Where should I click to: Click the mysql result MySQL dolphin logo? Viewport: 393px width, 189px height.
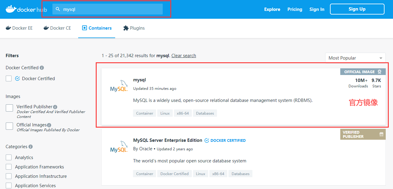[x=119, y=86]
